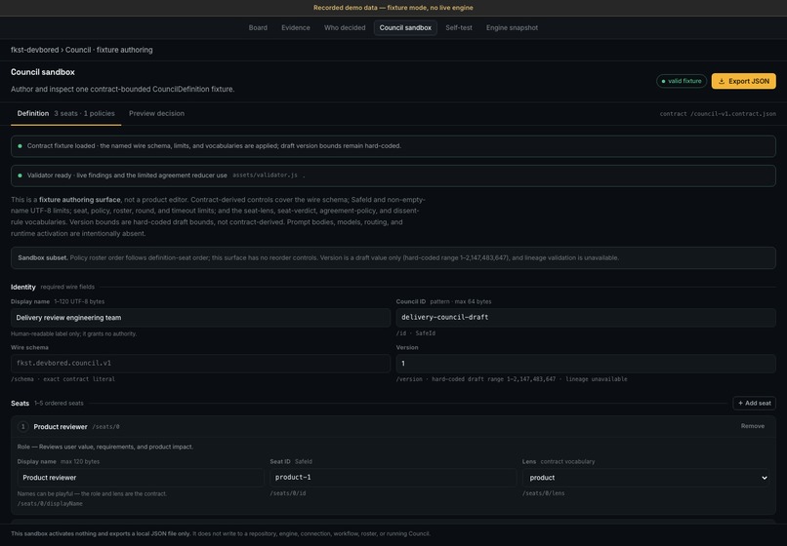
Task: Click the valid fixture status badge
Action: [682, 81]
